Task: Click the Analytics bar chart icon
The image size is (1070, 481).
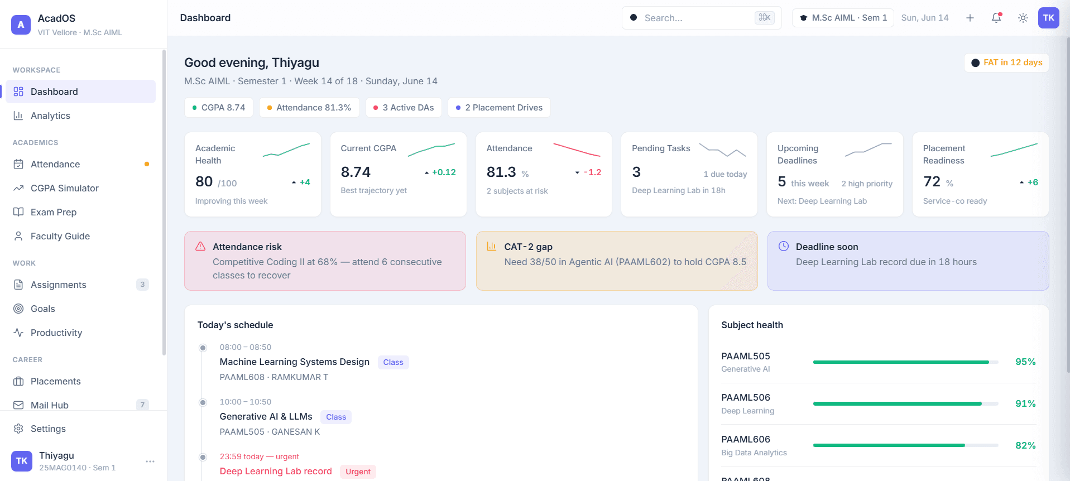Action: tap(18, 116)
